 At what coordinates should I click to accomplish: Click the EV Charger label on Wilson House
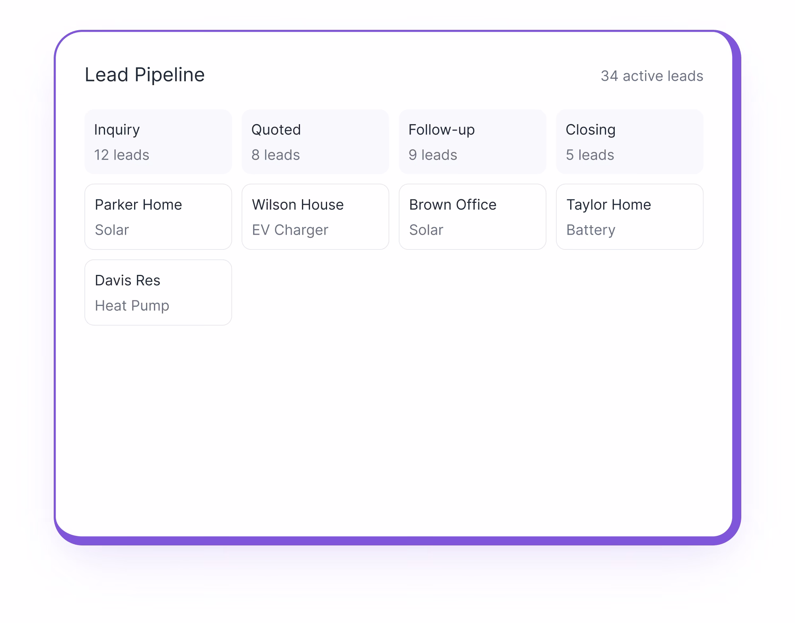290,230
